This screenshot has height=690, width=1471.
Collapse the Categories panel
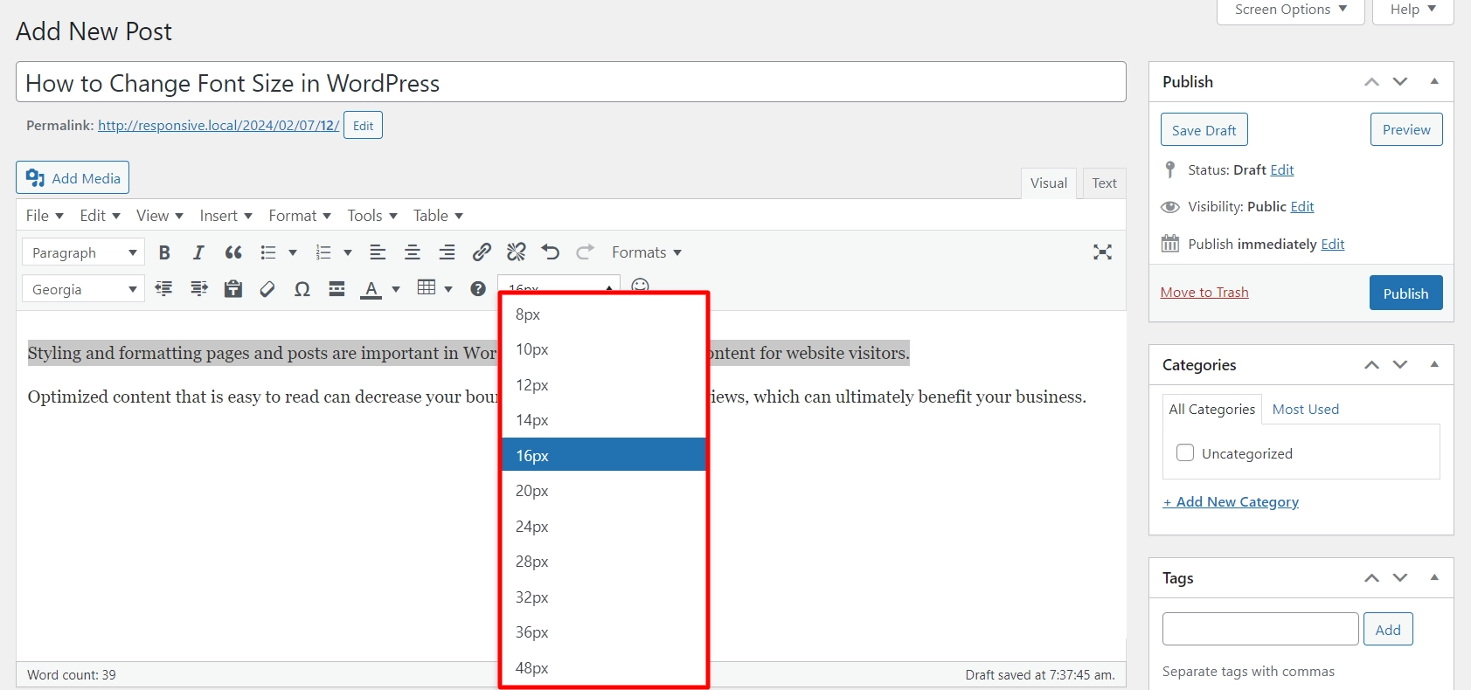[x=1434, y=364]
